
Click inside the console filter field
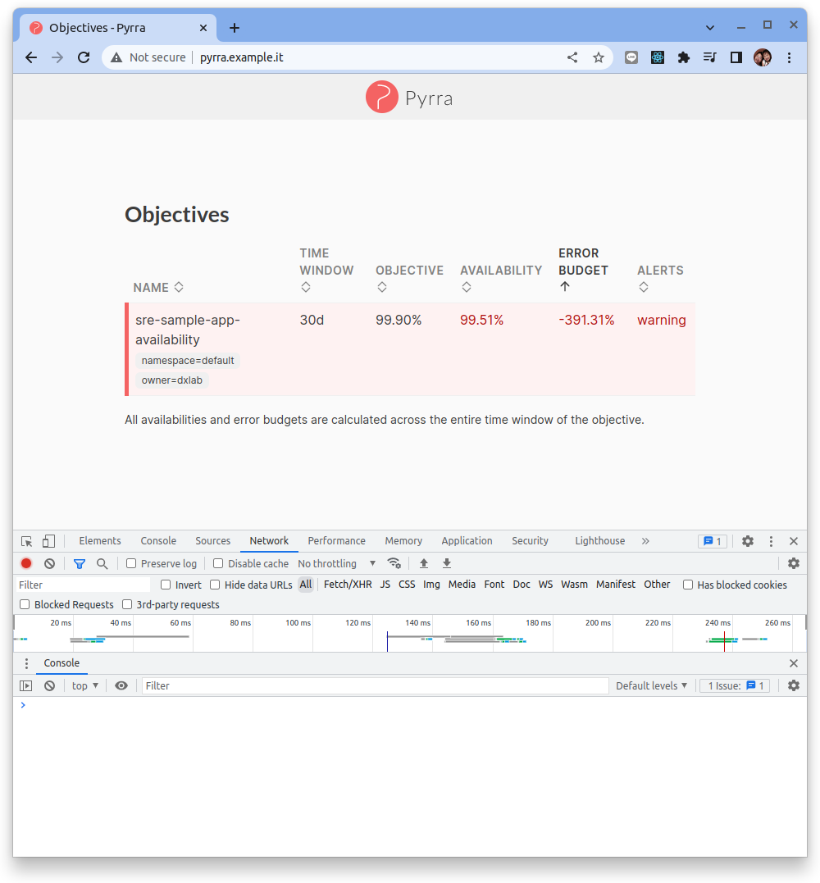(328, 685)
